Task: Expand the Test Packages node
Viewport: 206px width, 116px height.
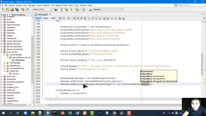Action: pyautogui.click(x=5, y=63)
